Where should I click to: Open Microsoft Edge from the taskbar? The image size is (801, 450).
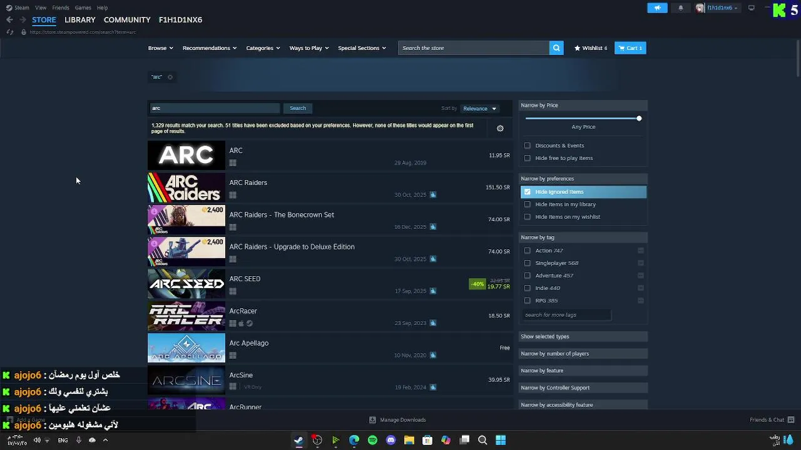pos(354,440)
